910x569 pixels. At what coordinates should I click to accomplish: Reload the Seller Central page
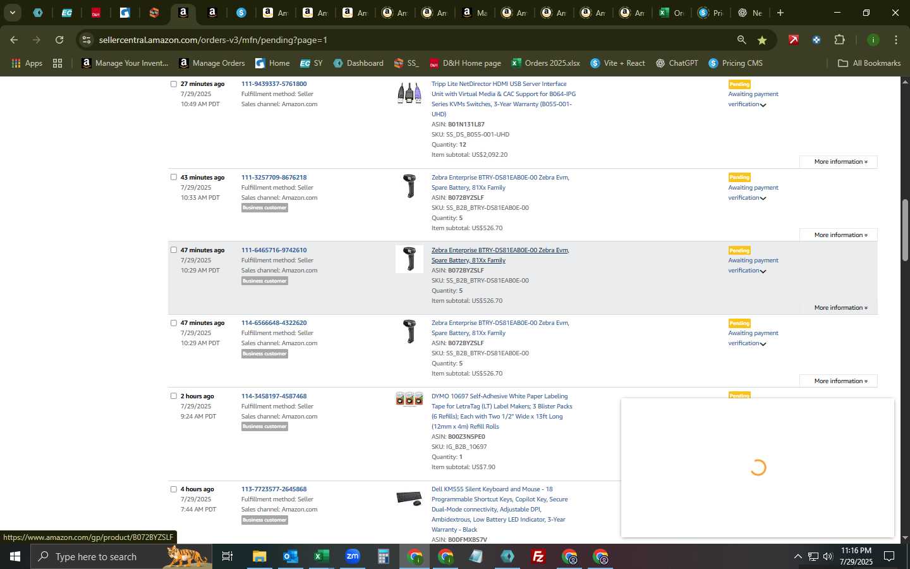tap(59, 40)
